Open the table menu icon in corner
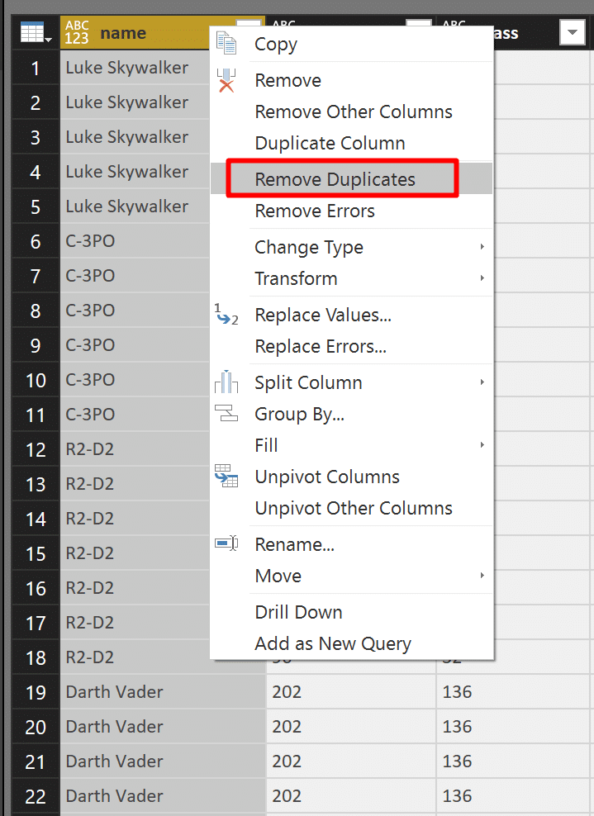Screen dimensions: 594x816 click(36, 33)
